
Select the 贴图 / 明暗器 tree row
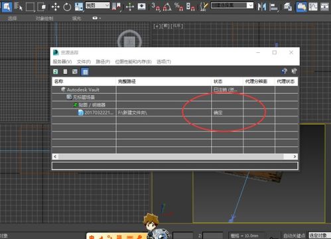tap(175, 105)
